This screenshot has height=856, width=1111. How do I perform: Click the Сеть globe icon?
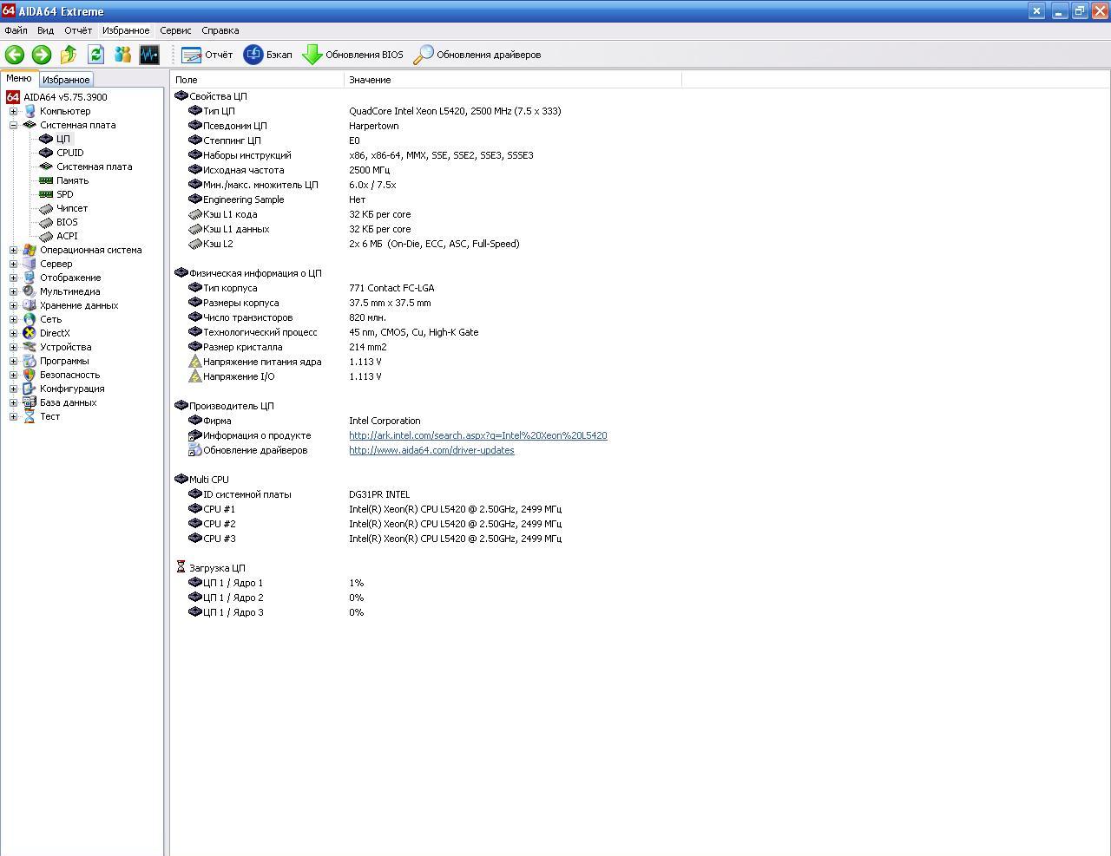[x=30, y=319]
